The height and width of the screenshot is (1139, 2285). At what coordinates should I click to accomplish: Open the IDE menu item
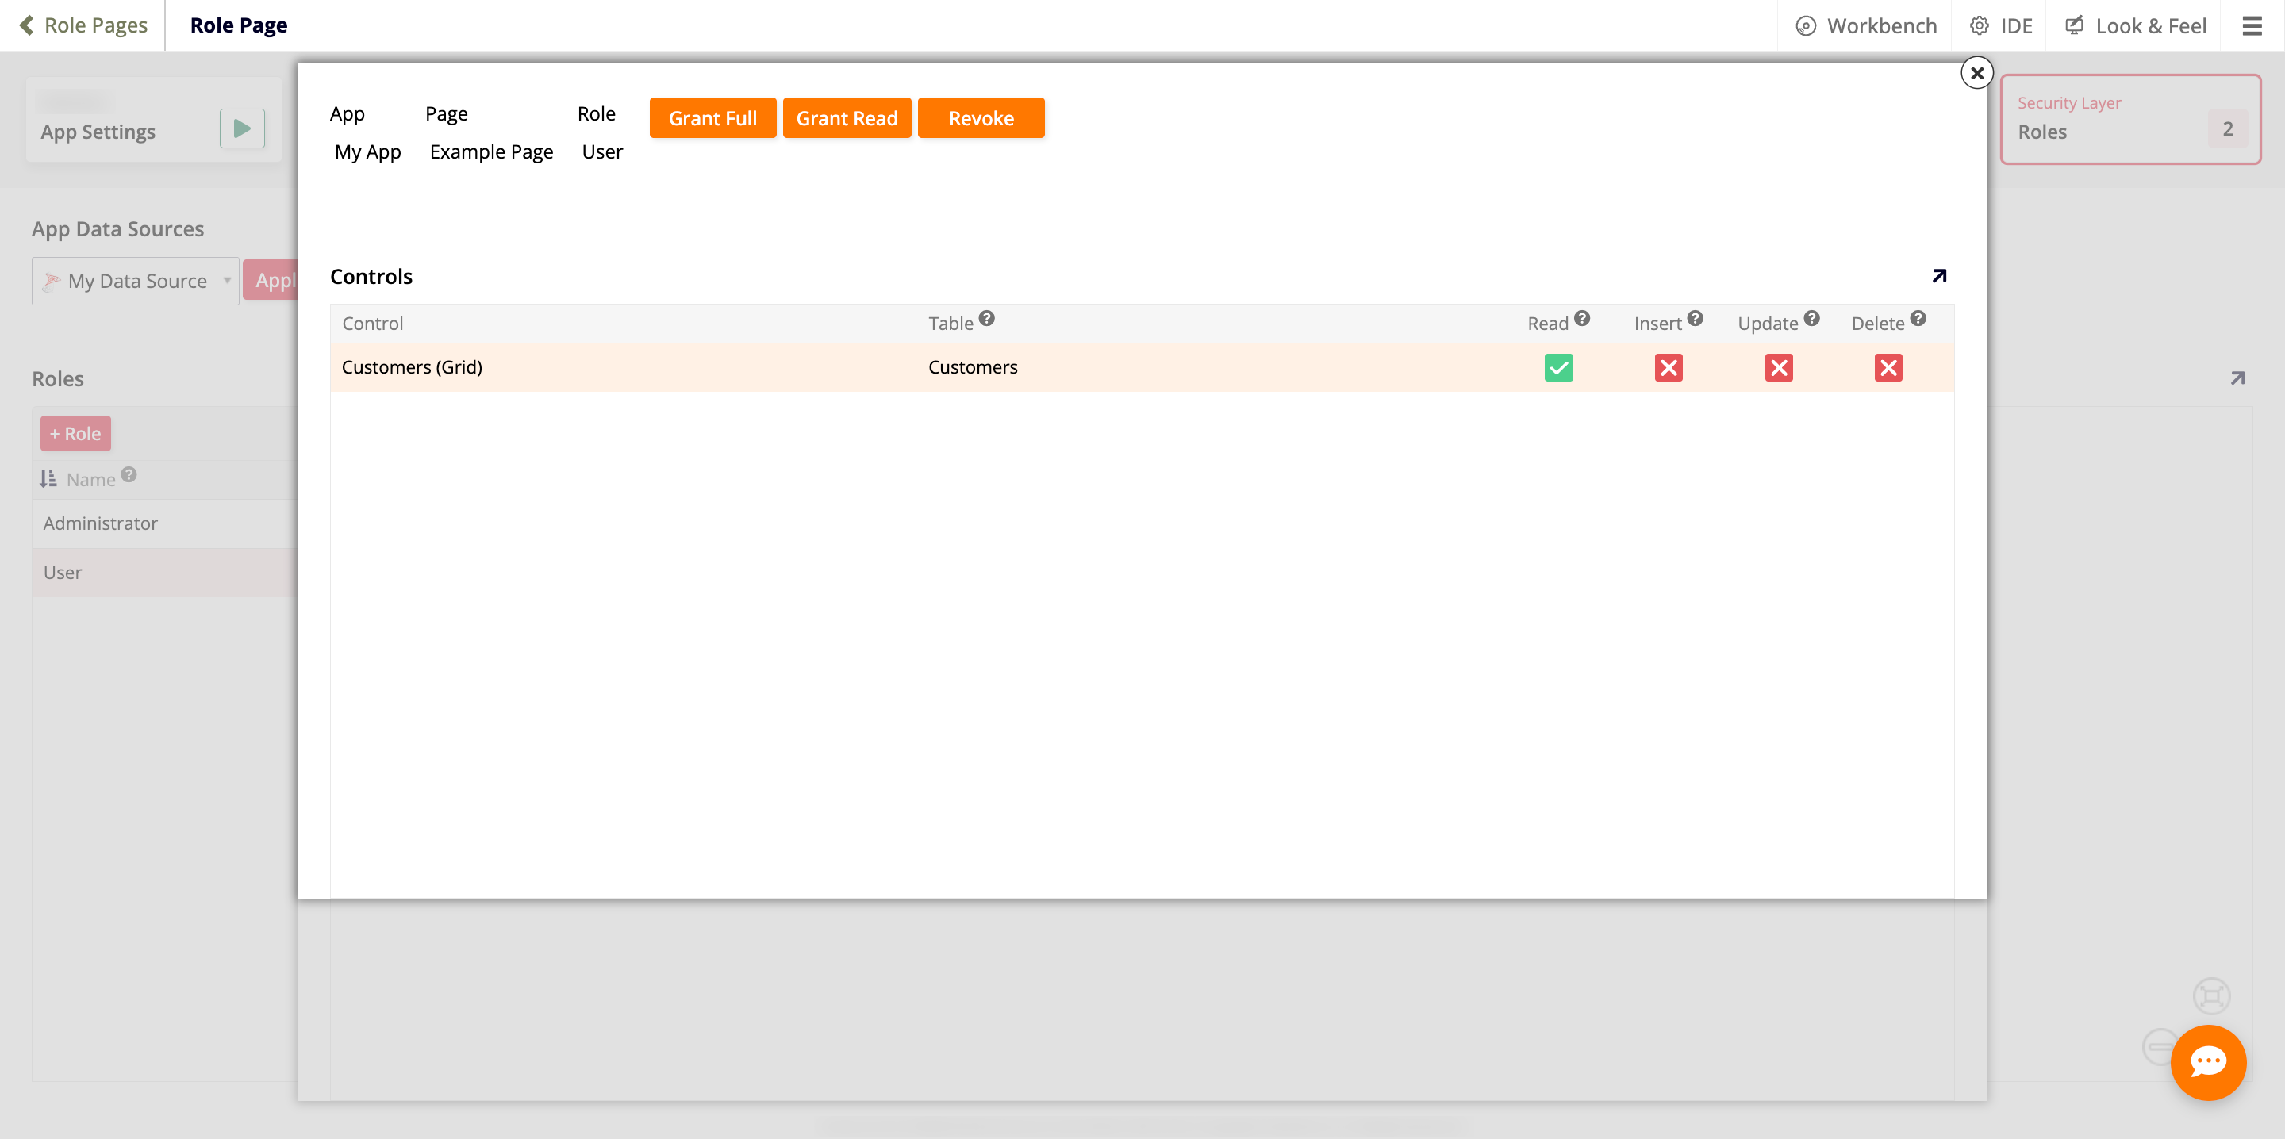[2001, 25]
